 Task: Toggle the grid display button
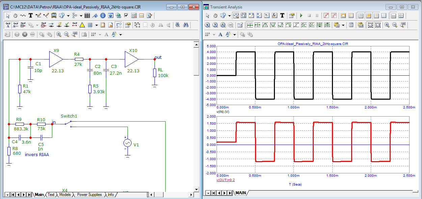[x=90, y=25]
